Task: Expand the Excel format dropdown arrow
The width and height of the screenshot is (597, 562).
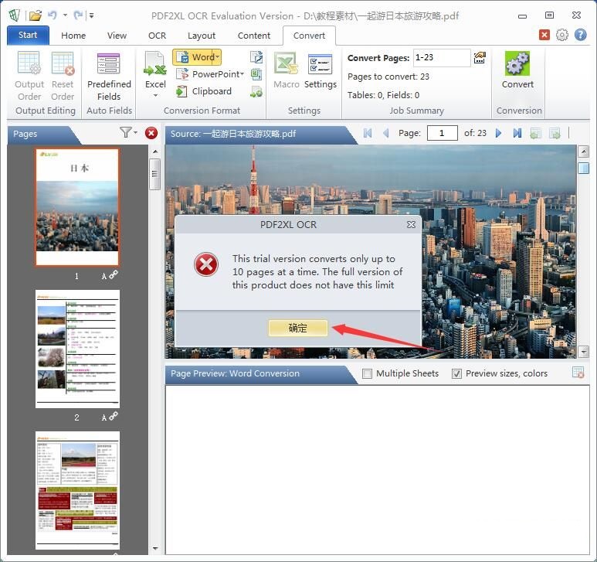Action: point(155,95)
